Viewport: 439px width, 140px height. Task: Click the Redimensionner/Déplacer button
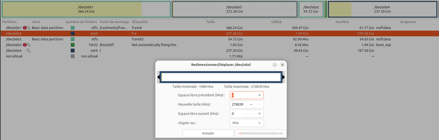click(x=260, y=134)
